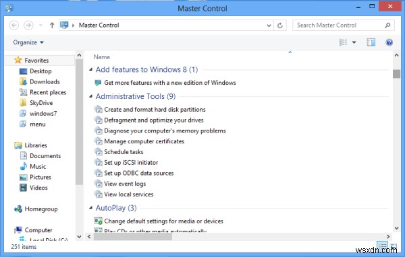Click the Videos filmstrip icon
Image resolution: width=405 pixels, height=257 pixels.
[23, 188]
